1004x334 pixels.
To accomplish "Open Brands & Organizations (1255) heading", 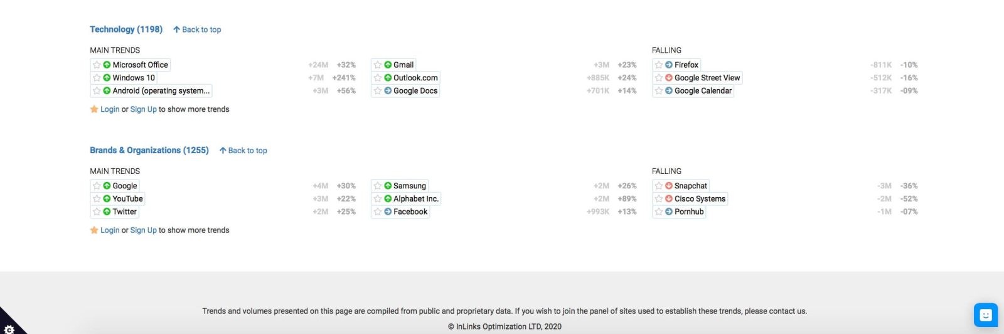I will [149, 151].
